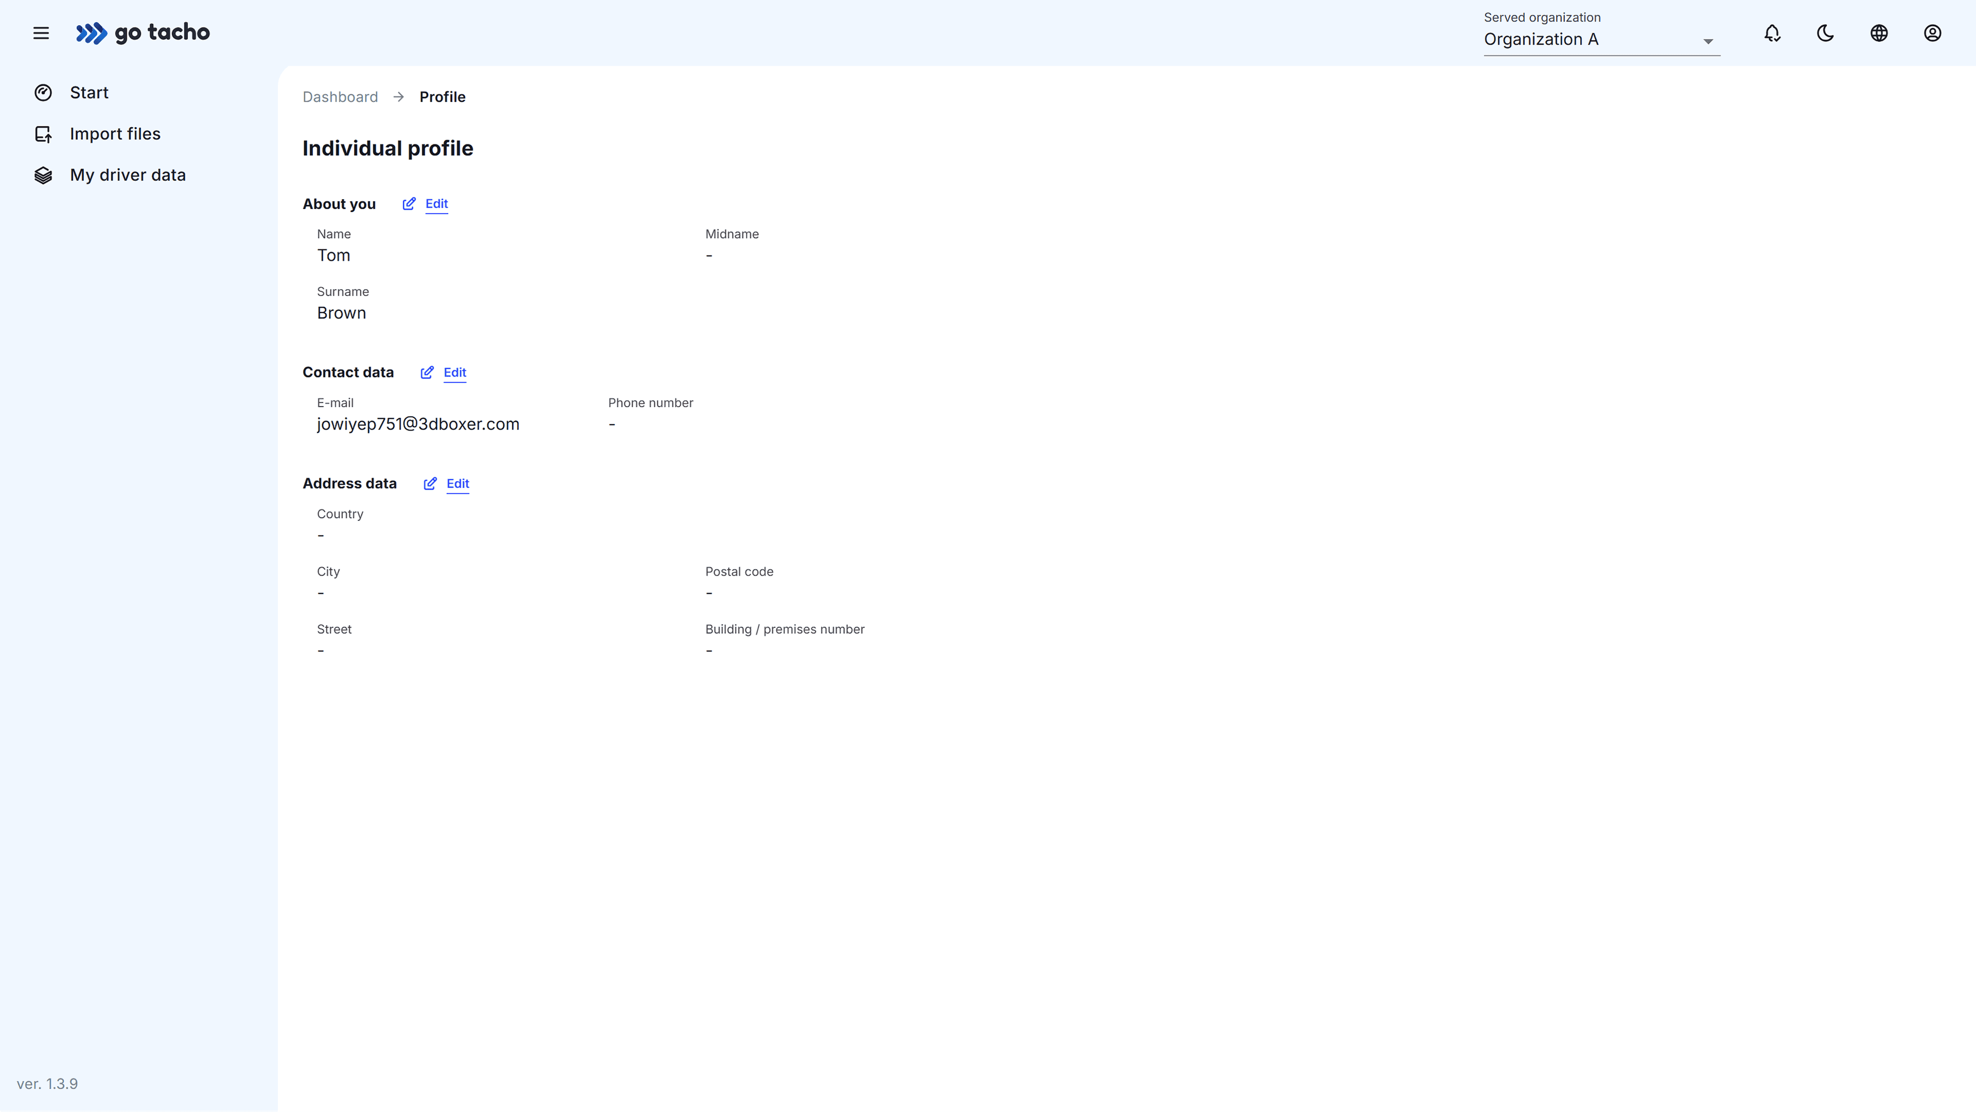
Task: Select the Import files upload icon
Action: tap(44, 133)
